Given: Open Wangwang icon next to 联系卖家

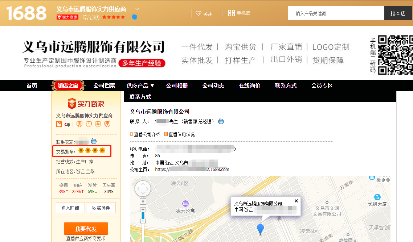Looking at the screenshot, I should [94, 141].
